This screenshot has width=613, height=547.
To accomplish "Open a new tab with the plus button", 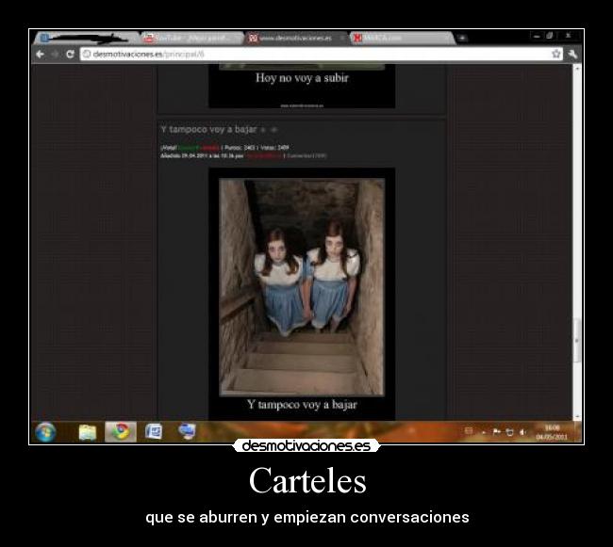I will click(x=462, y=39).
